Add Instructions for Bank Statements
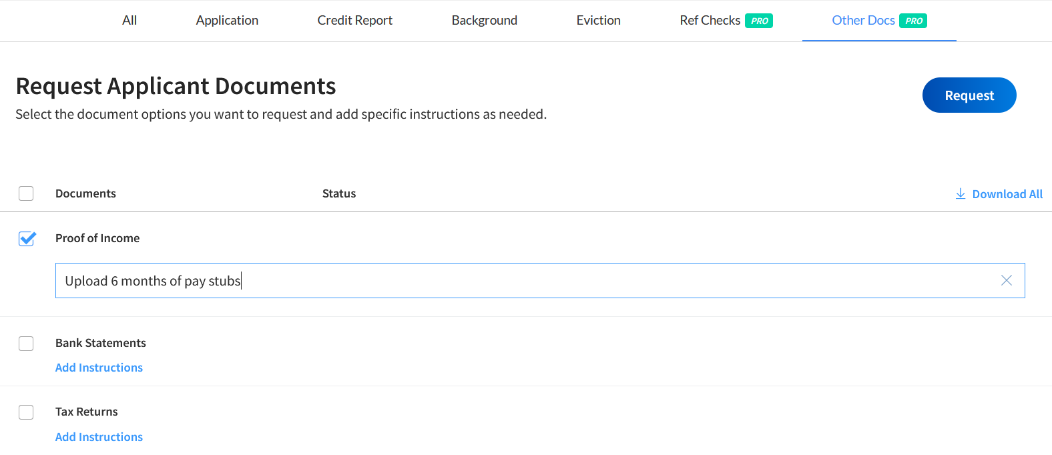 tap(99, 368)
